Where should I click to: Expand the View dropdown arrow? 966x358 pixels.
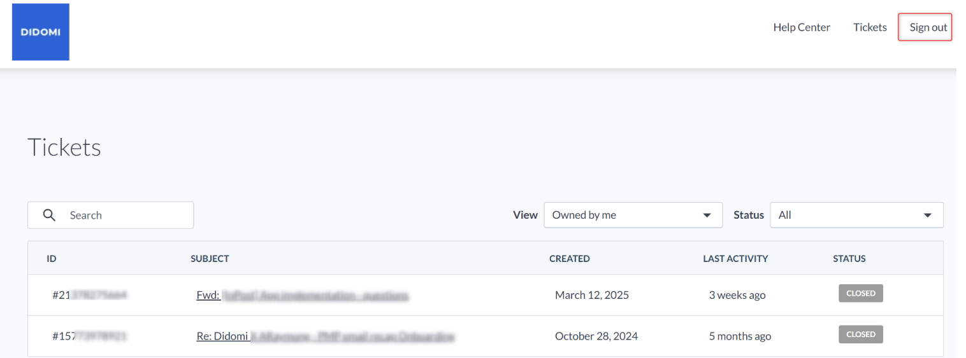click(x=707, y=216)
